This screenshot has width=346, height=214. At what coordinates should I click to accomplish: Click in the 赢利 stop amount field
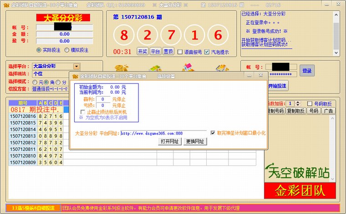[103, 99]
